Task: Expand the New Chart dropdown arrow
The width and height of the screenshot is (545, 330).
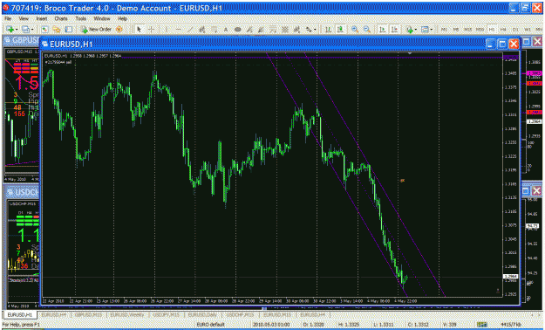Action: click(x=16, y=30)
